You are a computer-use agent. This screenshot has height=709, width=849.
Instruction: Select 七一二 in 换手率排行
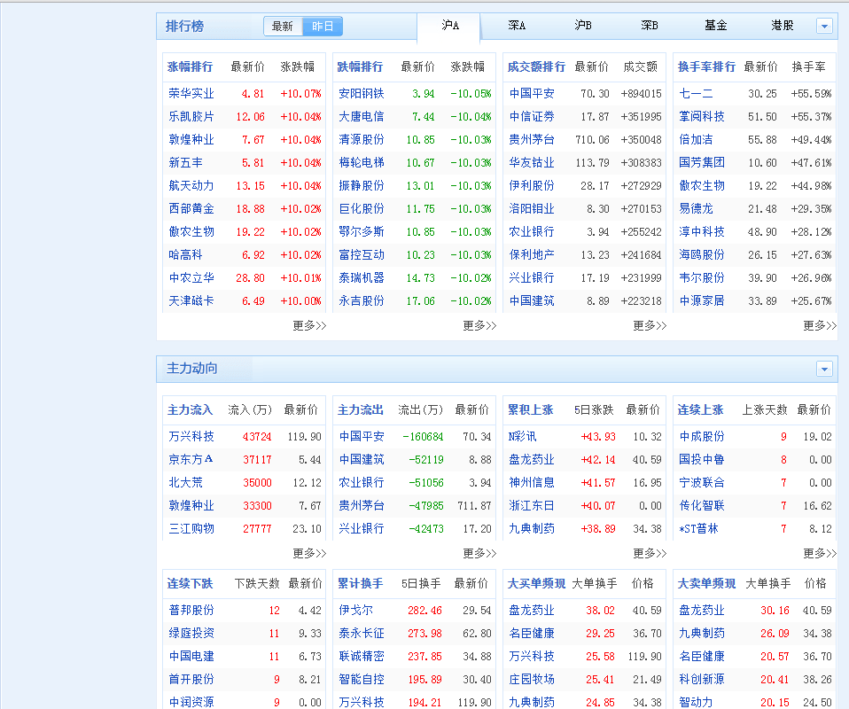[x=696, y=93]
